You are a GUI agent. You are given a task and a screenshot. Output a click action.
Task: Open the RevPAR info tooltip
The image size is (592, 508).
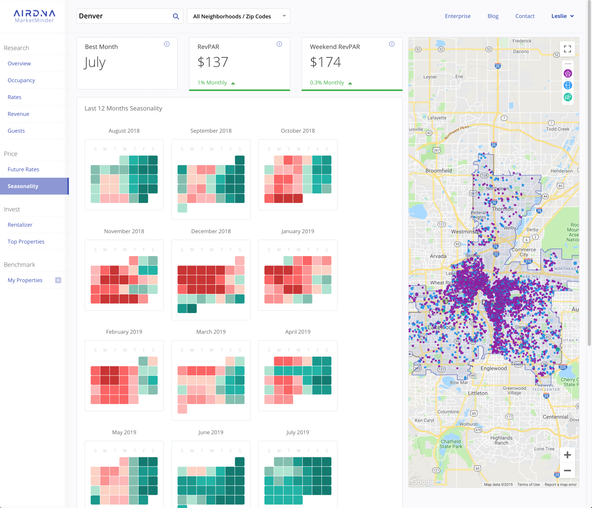point(279,44)
